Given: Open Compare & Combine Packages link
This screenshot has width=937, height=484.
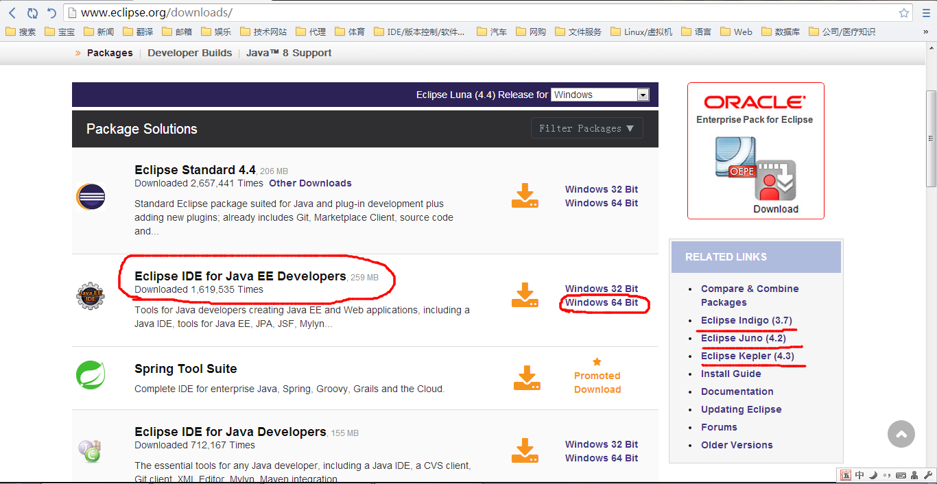Looking at the screenshot, I should pos(750,295).
